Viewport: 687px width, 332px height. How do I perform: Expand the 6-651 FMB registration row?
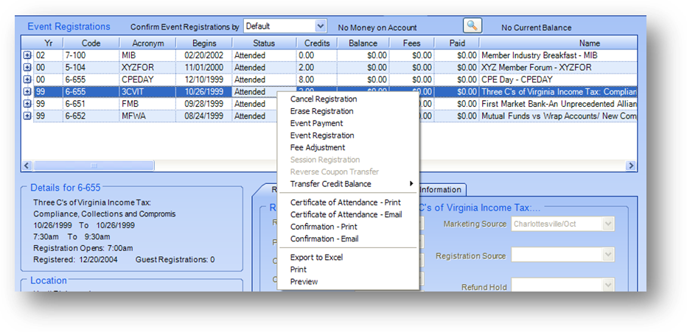click(27, 104)
